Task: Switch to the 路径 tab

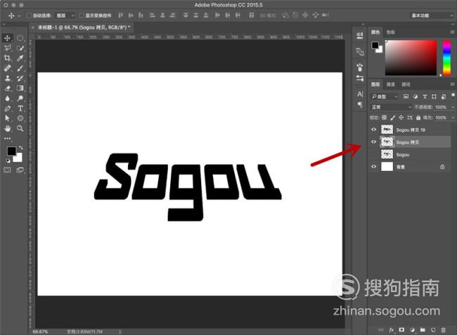Action: [x=406, y=84]
